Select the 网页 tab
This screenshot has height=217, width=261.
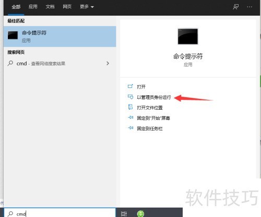[x=67, y=7]
